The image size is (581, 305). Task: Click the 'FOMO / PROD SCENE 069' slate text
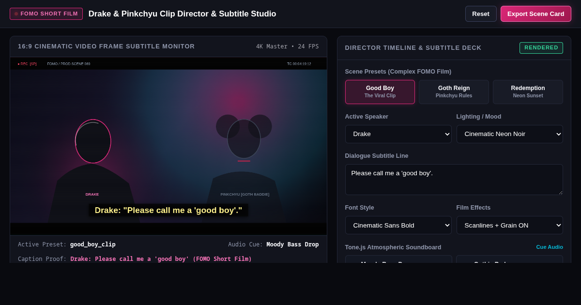[x=69, y=64]
